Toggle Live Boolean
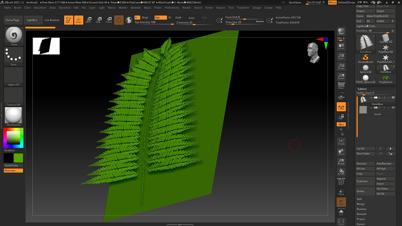The width and height of the screenshot is (402, 226). pos(52,20)
